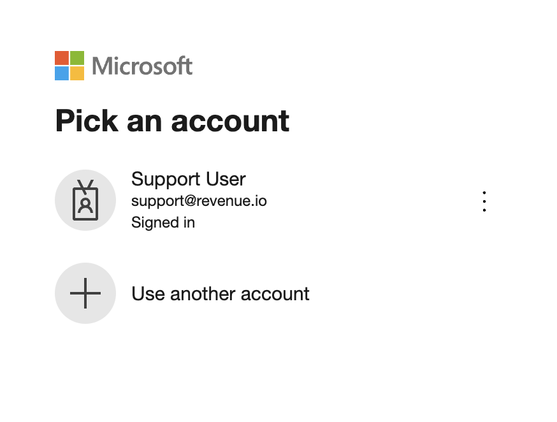The height and width of the screenshot is (422, 557).
Task: Choose the support@revenue.io email address
Action: tap(199, 201)
